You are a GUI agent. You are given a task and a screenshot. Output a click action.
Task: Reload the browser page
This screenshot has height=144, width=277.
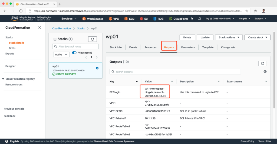pyautogui.click(x=21, y=11)
